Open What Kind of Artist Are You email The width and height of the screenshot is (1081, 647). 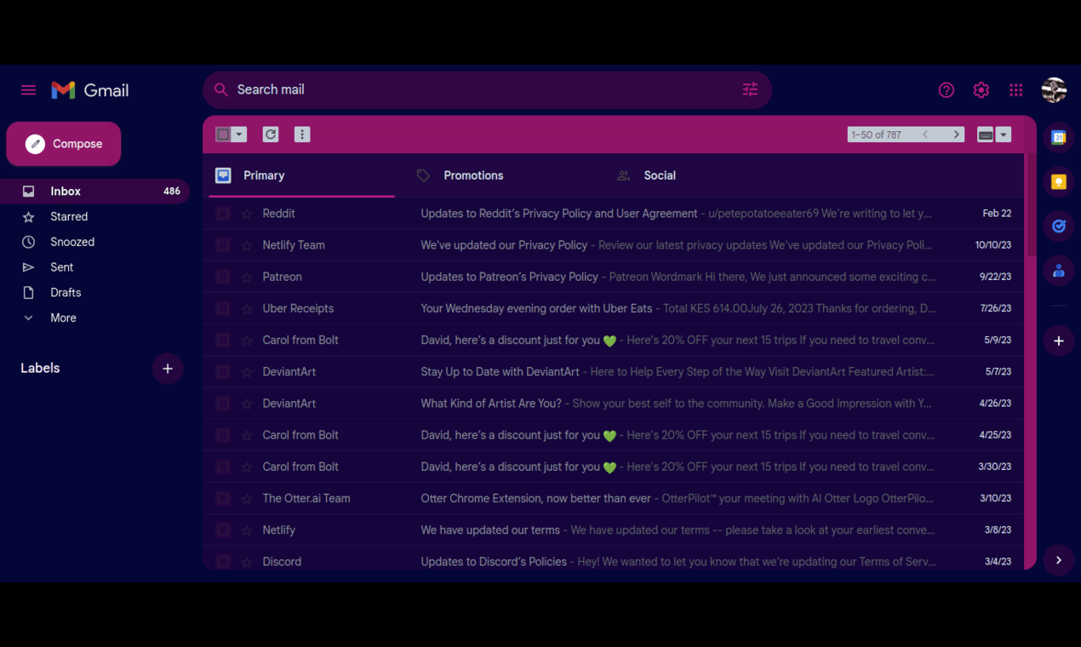point(614,404)
